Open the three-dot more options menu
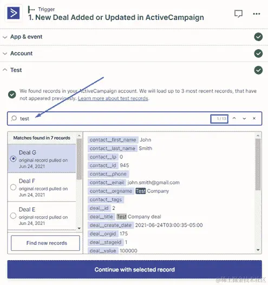Viewport: 268px width, 285px height. click(257, 14)
